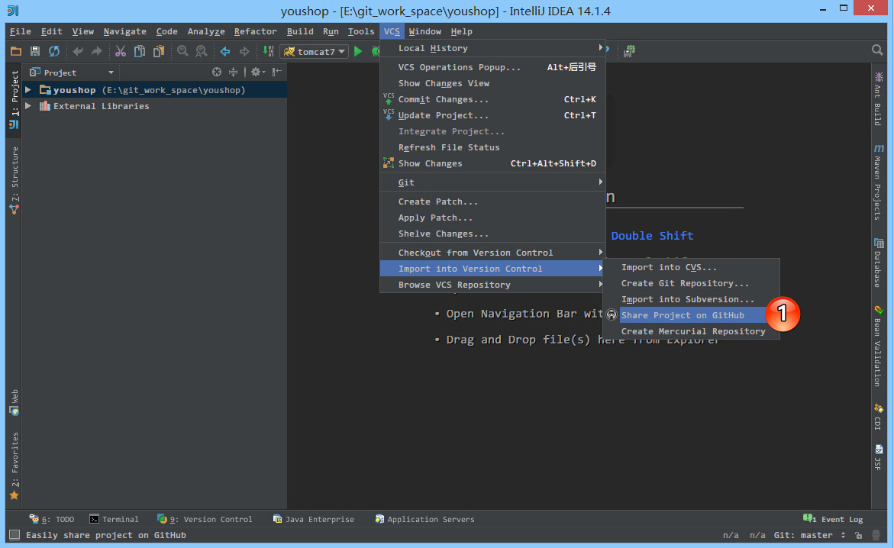Select Share Project on GitHub
Image resolution: width=894 pixels, height=548 pixels.
tap(682, 315)
